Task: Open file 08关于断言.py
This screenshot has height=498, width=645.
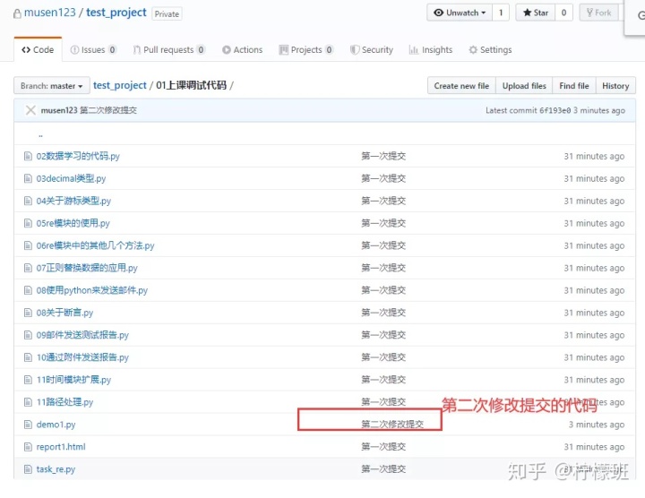Action: coord(64,313)
